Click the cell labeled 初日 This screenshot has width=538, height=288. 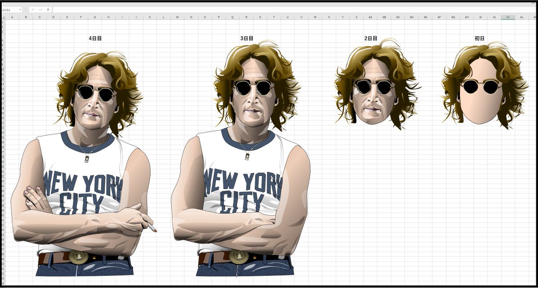tap(480, 39)
